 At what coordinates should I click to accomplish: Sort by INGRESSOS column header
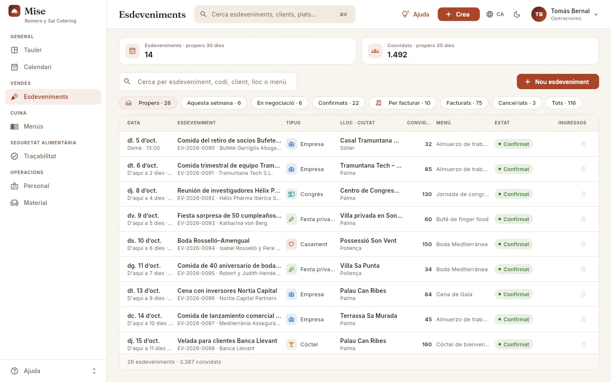pos(572,123)
